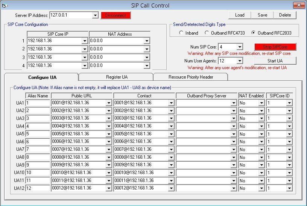The image size is (307, 206).
Task: Open the UA12 SIPCore ID dropdown
Action: 289,188
